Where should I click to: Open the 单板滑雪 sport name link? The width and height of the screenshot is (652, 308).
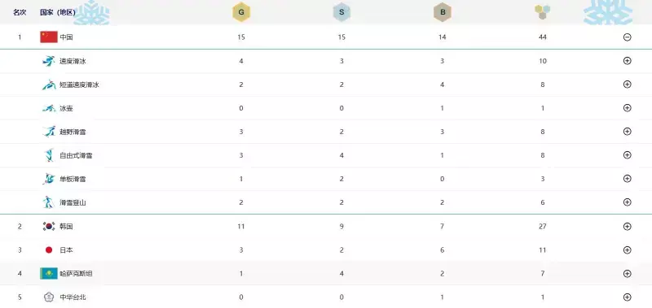(73, 179)
